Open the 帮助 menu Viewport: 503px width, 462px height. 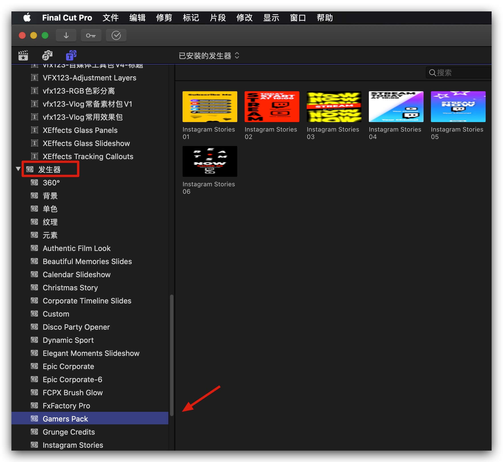click(x=325, y=18)
